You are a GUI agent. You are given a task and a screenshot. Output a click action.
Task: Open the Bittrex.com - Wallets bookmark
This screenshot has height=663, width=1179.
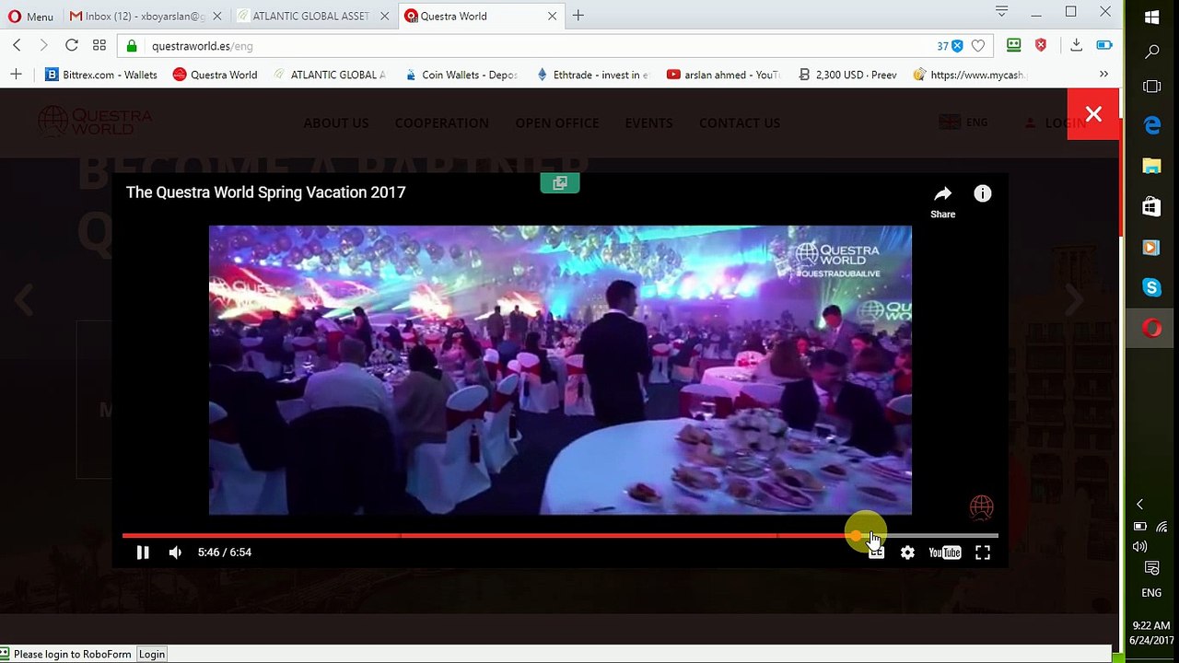[101, 75]
